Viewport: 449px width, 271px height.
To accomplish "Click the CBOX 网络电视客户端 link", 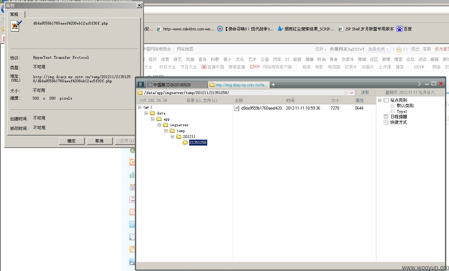I will [x=271, y=67].
